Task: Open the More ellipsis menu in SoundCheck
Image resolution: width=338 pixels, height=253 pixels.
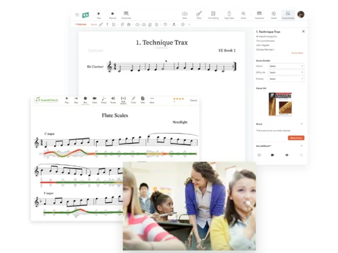Action: [152, 100]
